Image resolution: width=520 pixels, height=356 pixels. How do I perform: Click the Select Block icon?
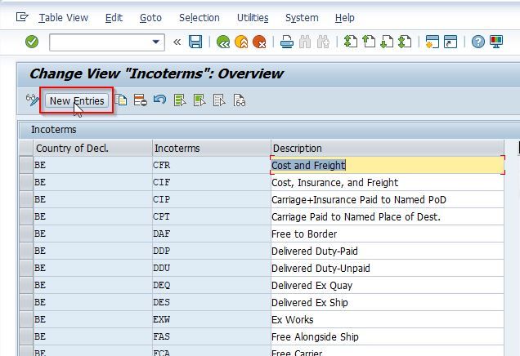(x=199, y=100)
